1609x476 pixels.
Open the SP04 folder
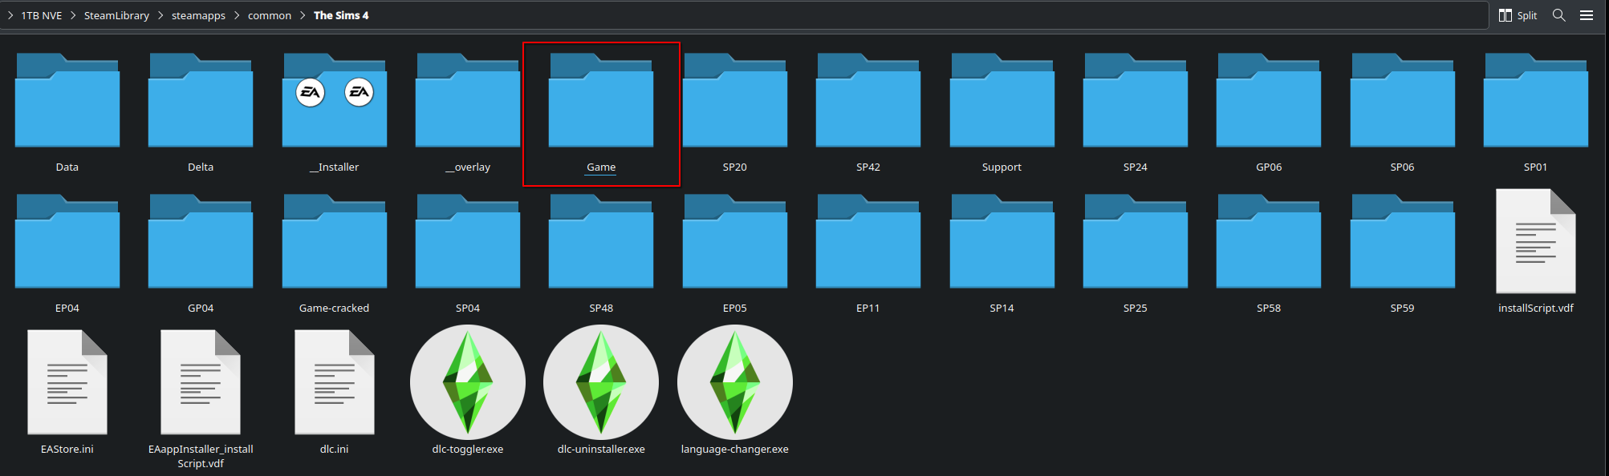tap(468, 241)
